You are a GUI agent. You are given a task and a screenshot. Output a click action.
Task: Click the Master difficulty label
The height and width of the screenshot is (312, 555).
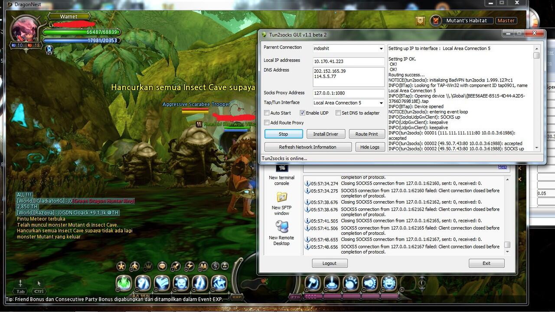(506, 20)
